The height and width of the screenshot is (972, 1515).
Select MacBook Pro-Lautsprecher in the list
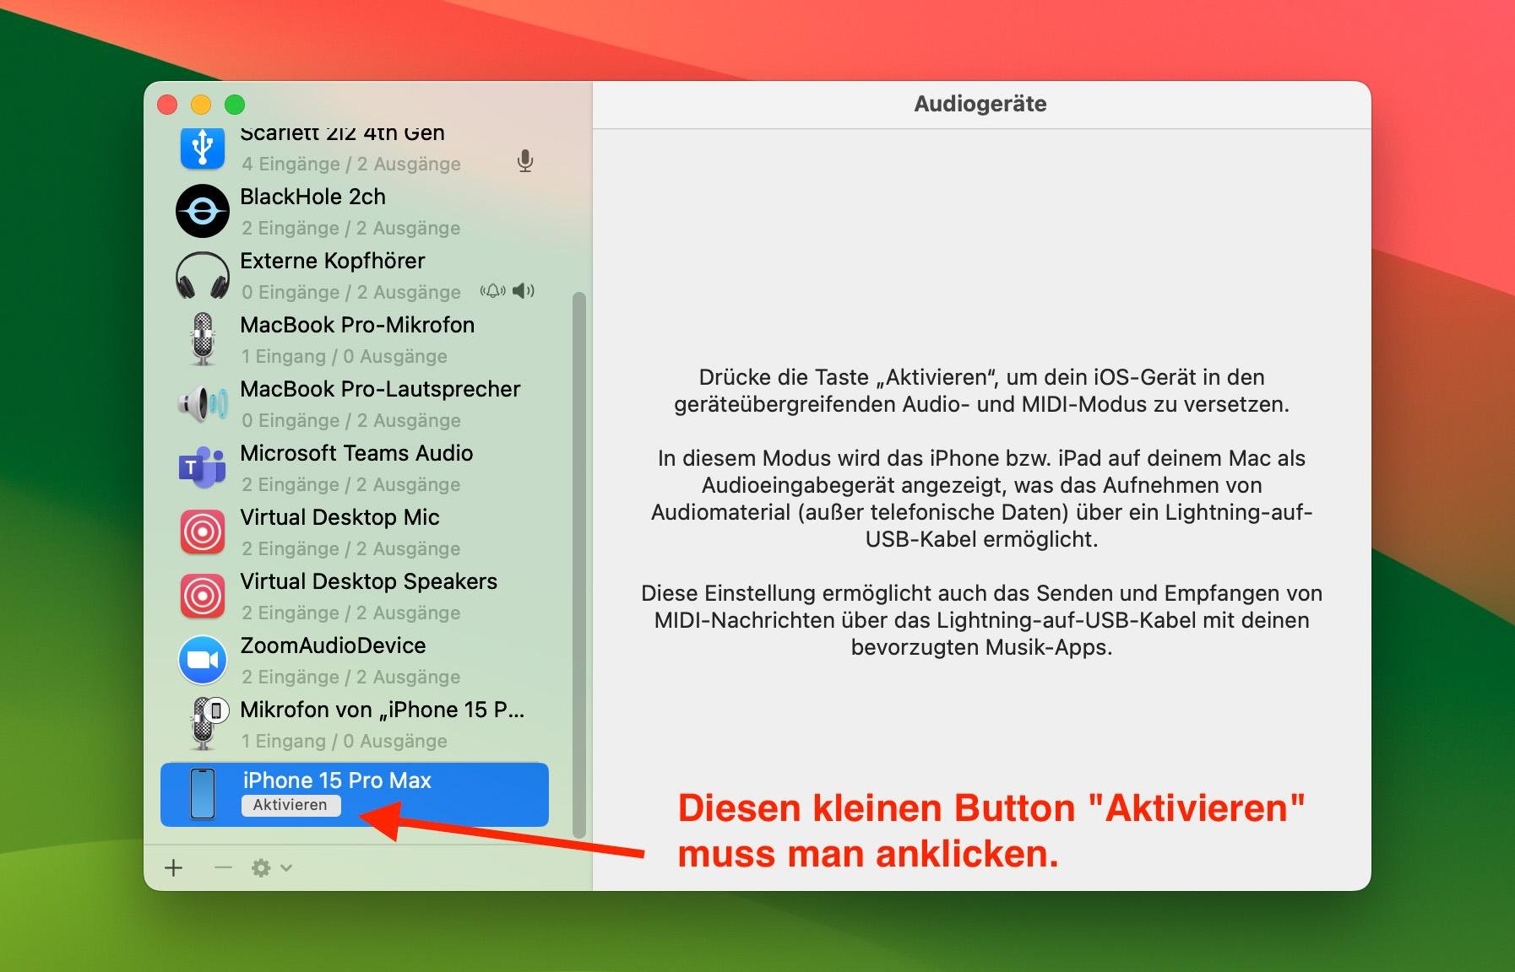click(355, 403)
